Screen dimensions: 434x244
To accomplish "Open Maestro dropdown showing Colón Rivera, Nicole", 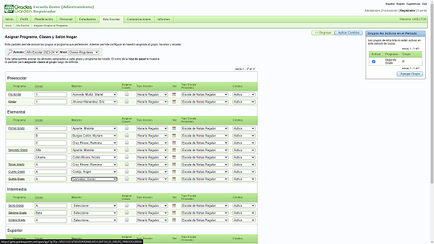I will pyautogui.click(x=94, y=157).
